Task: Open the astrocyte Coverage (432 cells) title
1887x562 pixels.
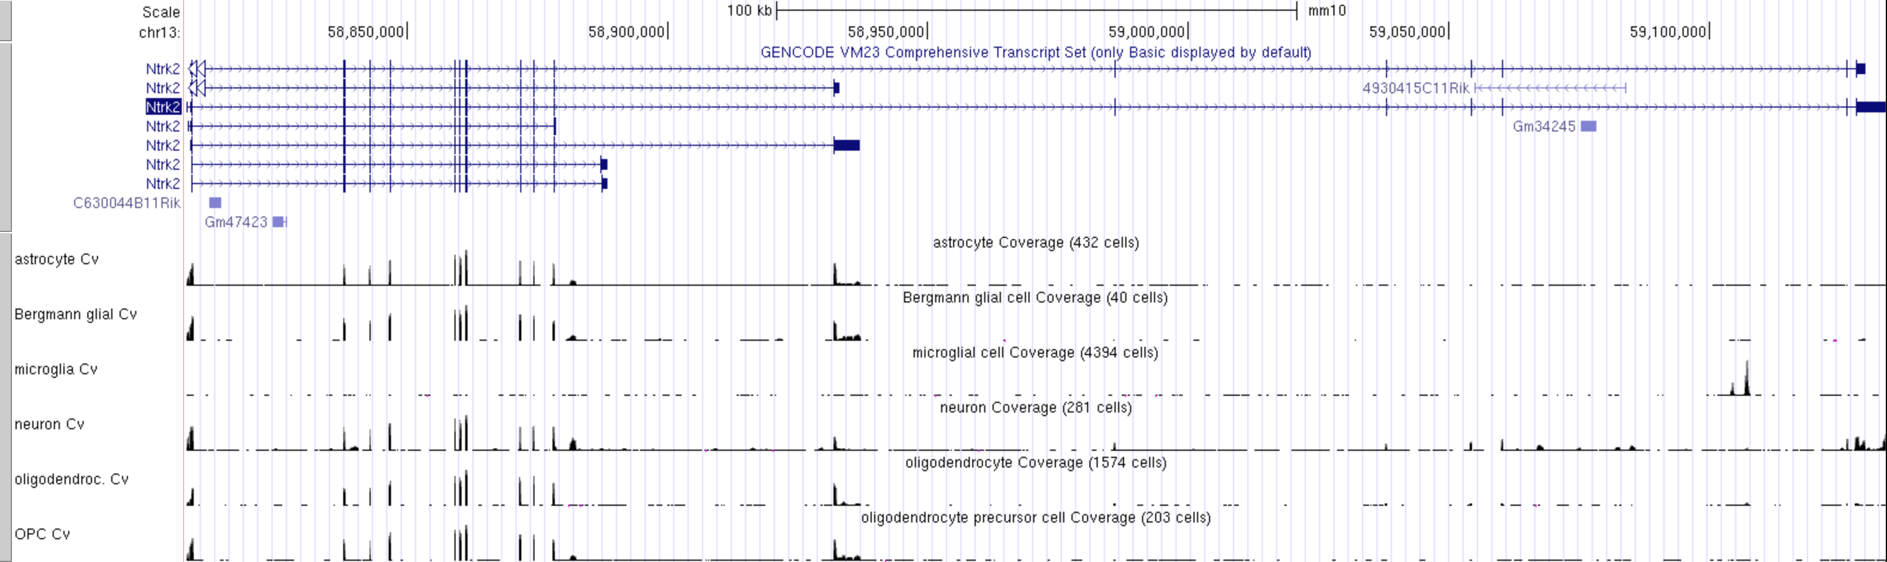Action: tap(1035, 243)
